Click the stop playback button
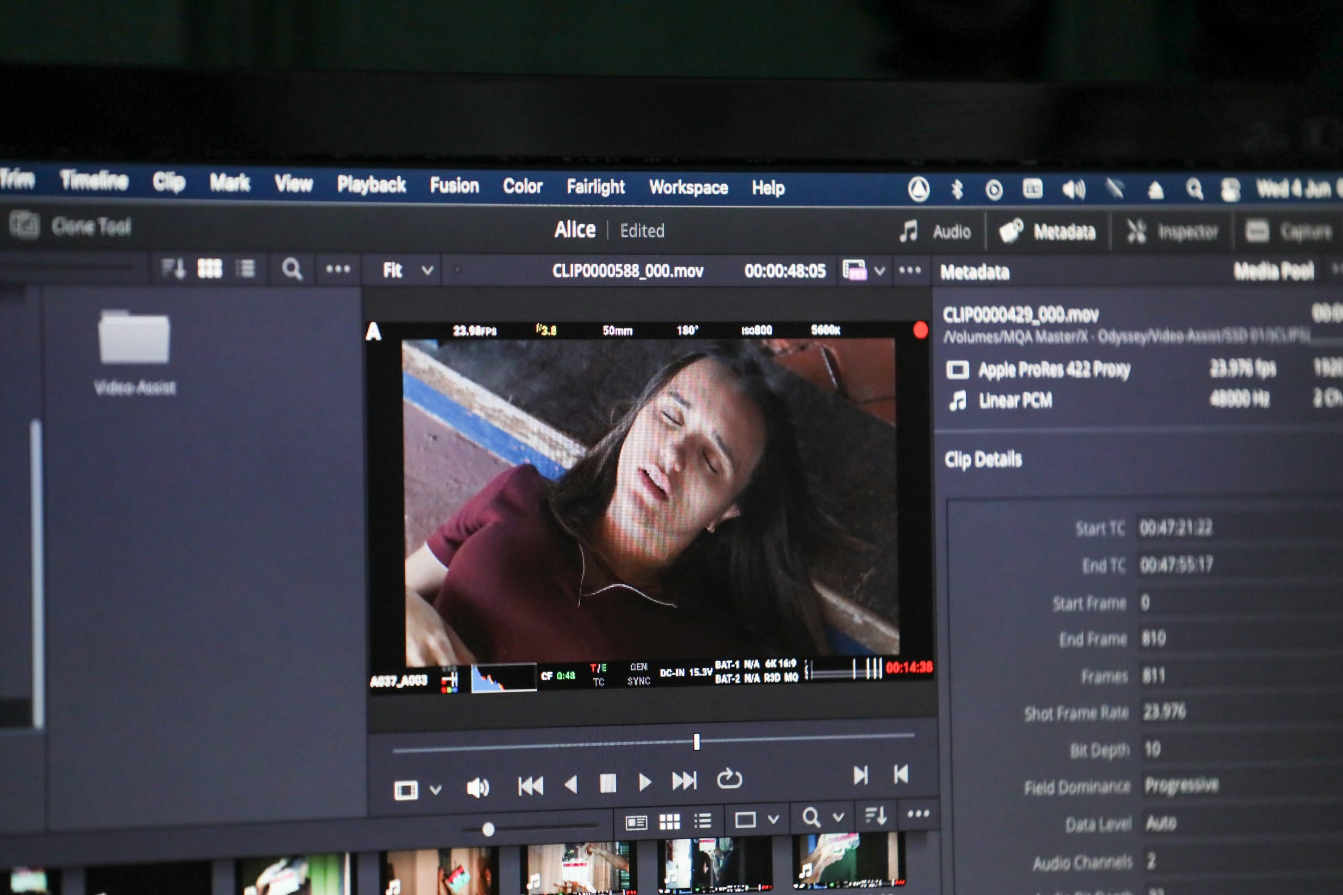The width and height of the screenshot is (1343, 895). point(608,783)
